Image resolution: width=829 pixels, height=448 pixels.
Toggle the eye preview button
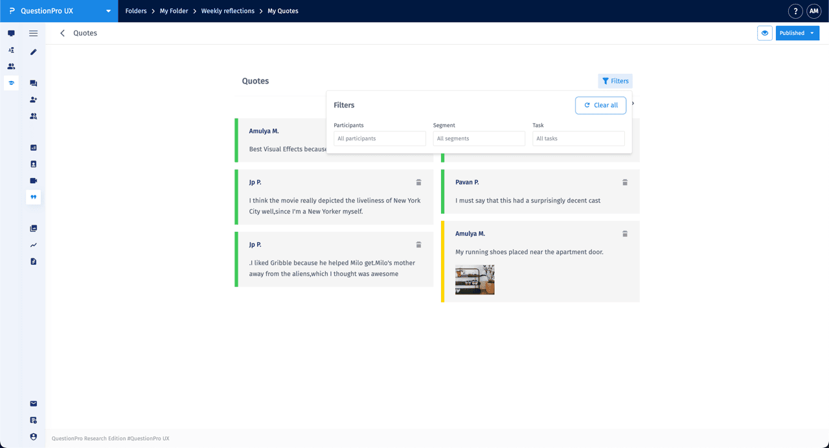[x=765, y=33]
